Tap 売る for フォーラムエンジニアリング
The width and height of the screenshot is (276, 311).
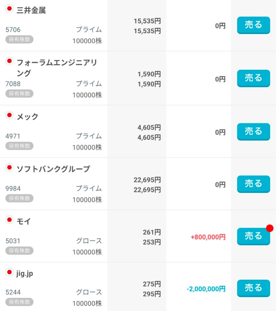click(253, 78)
